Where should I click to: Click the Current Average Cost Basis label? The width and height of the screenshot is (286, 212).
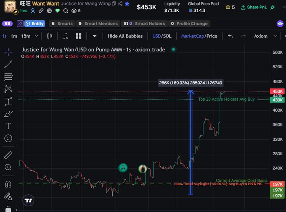coord(242,181)
